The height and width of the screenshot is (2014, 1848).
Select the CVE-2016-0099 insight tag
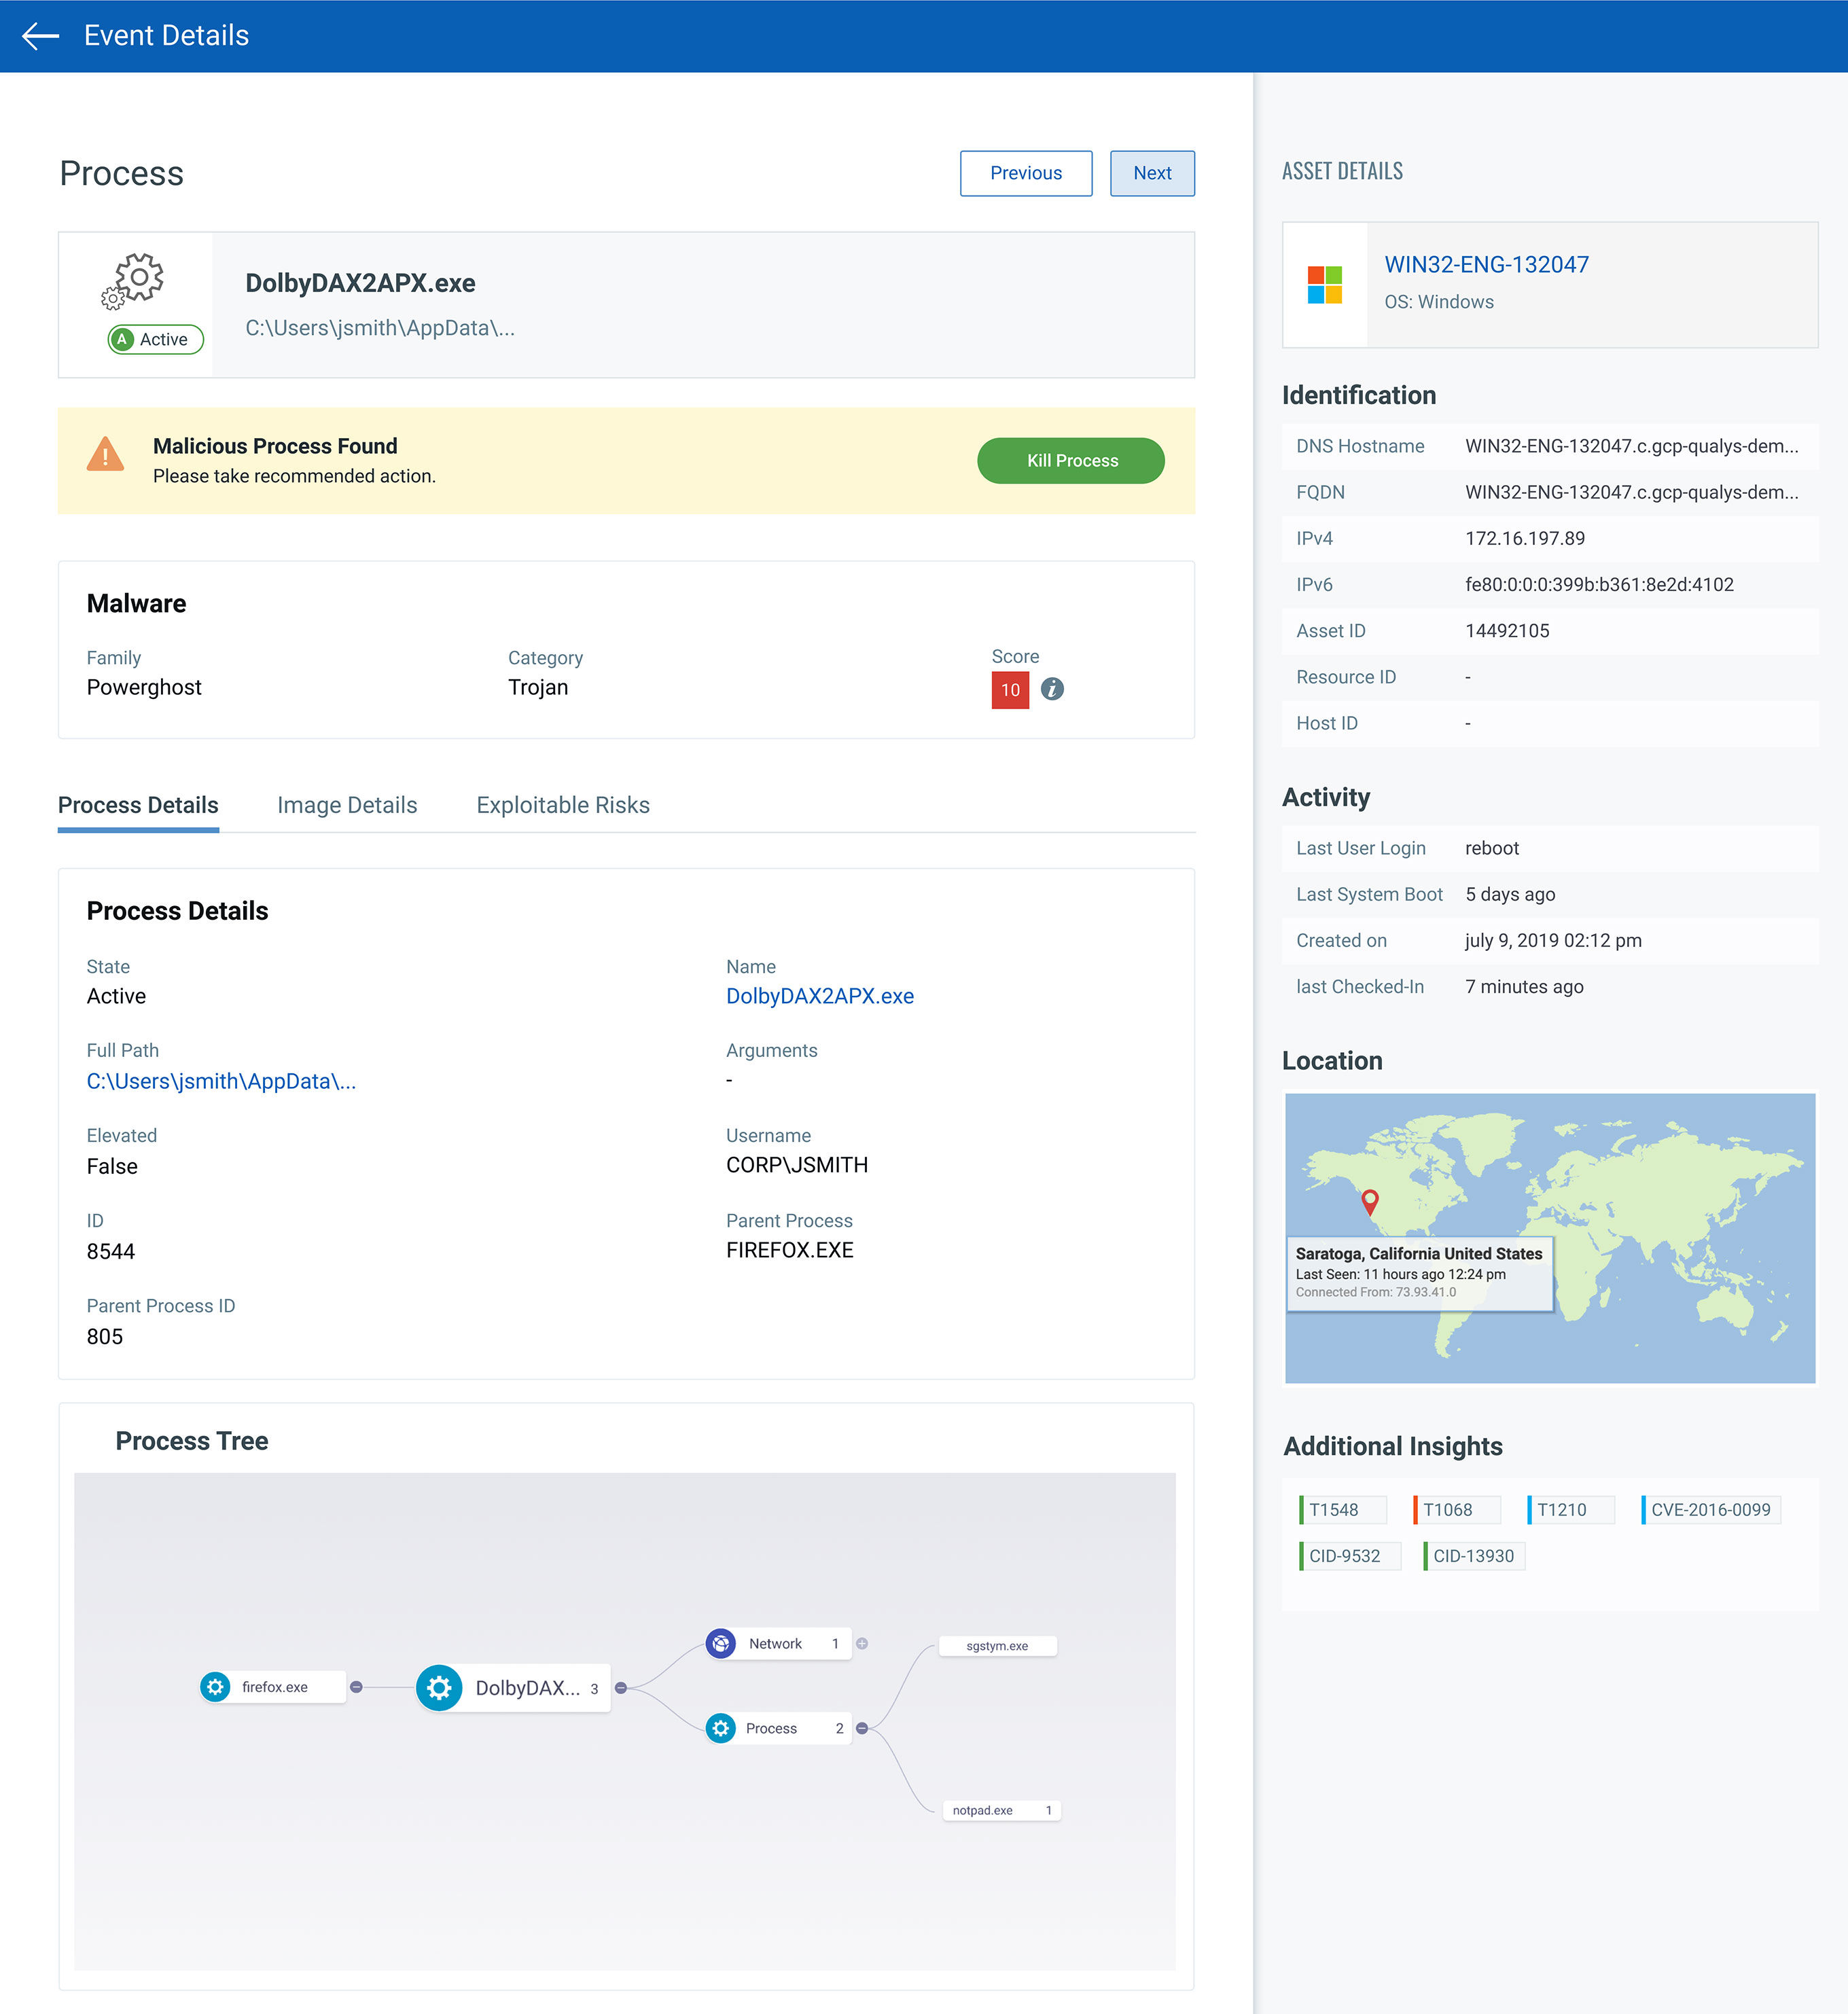coord(1710,1510)
